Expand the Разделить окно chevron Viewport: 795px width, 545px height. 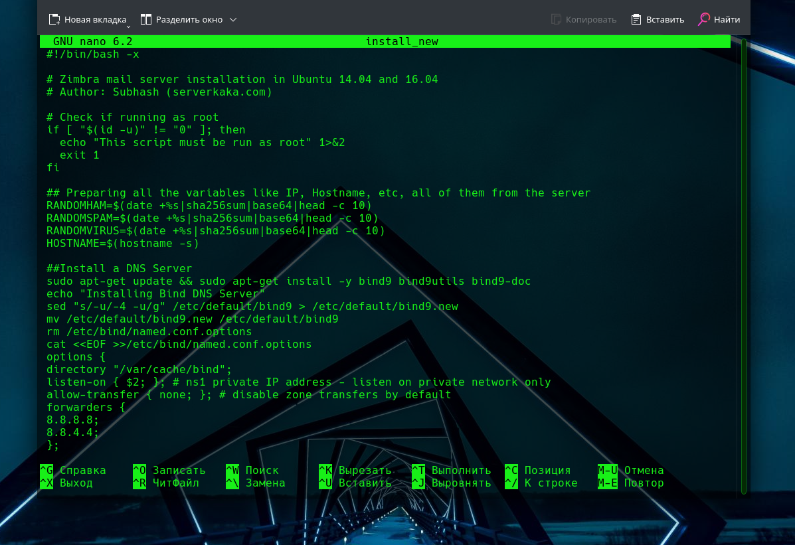coord(233,20)
